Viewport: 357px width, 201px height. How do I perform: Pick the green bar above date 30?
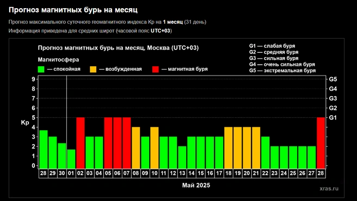pos(62,155)
